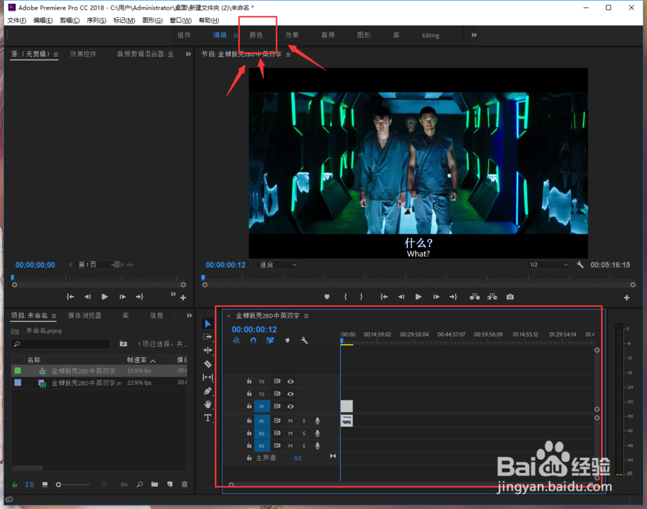This screenshot has width=647, height=509.
Task: Play the Source monitor
Action: click(x=105, y=297)
